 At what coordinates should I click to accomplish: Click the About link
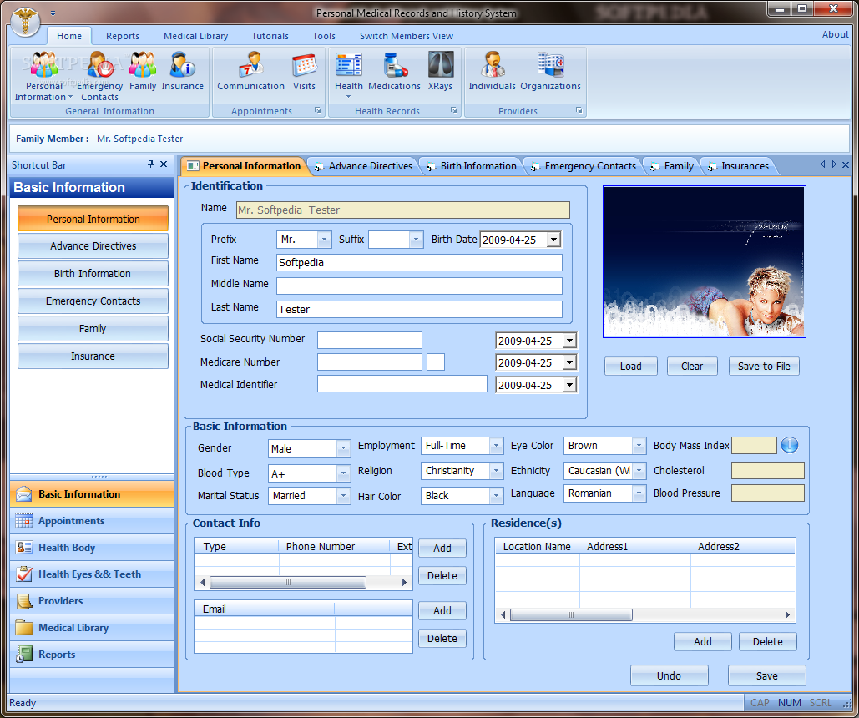click(x=835, y=34)
